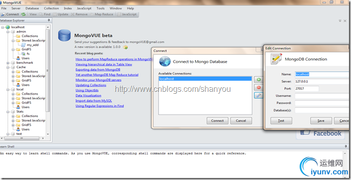Open the Help menu
Image resolution: width=351 pixels, height=180 pixels.
point(130,8)
